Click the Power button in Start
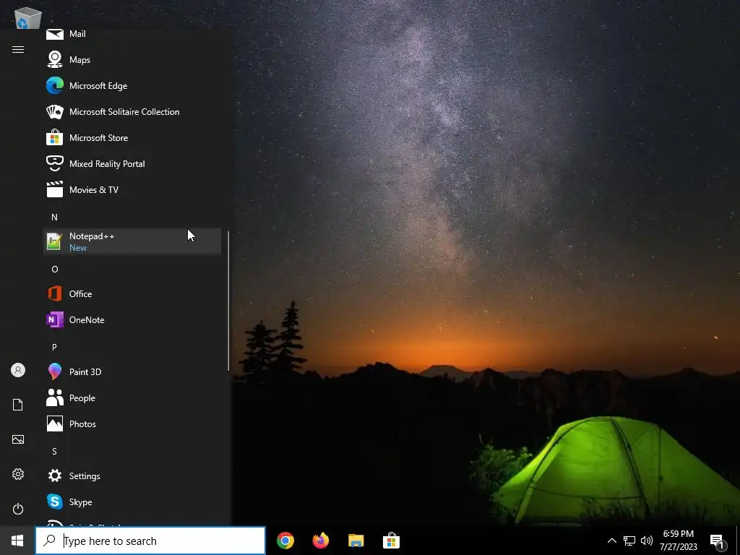Image resolution: width=740 pixels, height=555 pixels. [18, 509]
